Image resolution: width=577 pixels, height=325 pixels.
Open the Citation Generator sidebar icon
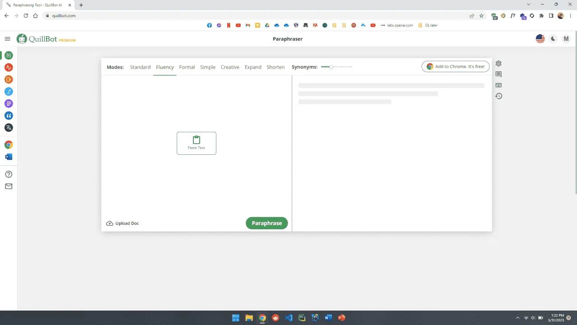point(9,116)
